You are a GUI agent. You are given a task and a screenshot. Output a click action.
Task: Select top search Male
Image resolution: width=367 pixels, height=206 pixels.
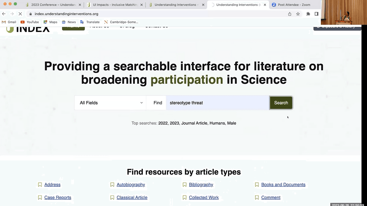[x=232, y=123]
